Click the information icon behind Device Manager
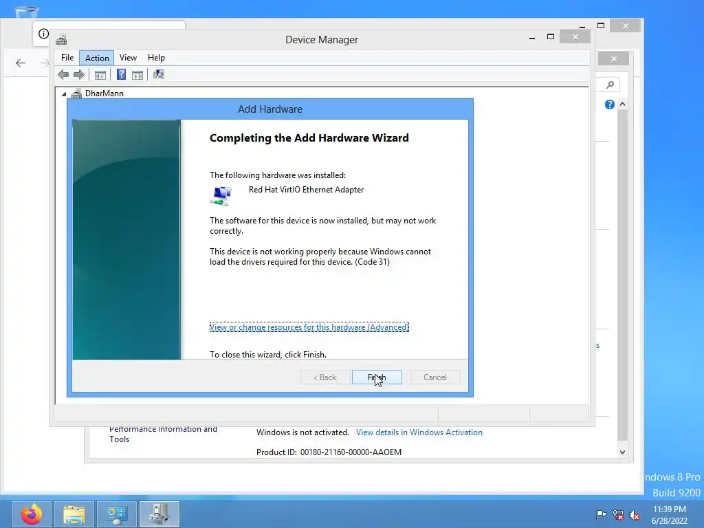Viewport: 704px width, 528px height. 43,34
